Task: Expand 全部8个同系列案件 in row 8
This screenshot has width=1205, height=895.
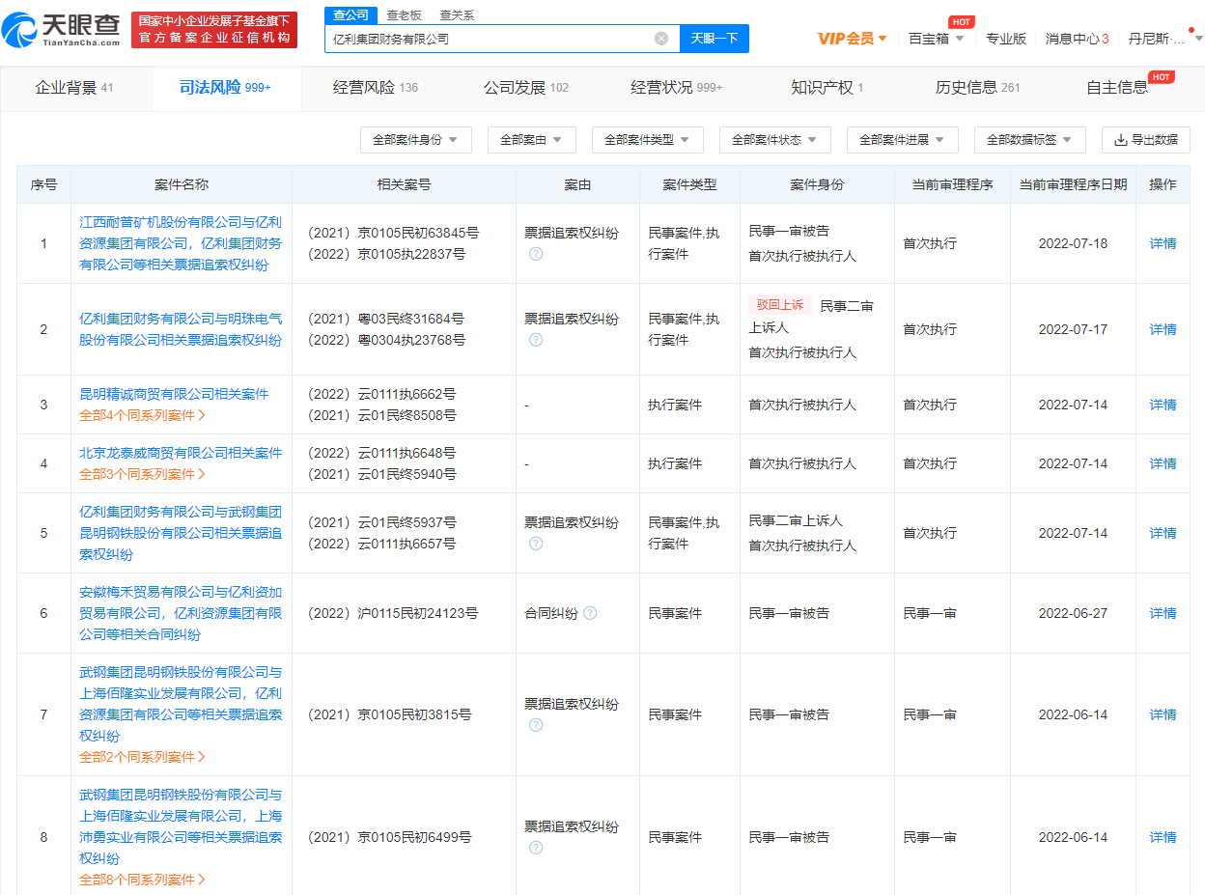Action: tap(142, 880)
